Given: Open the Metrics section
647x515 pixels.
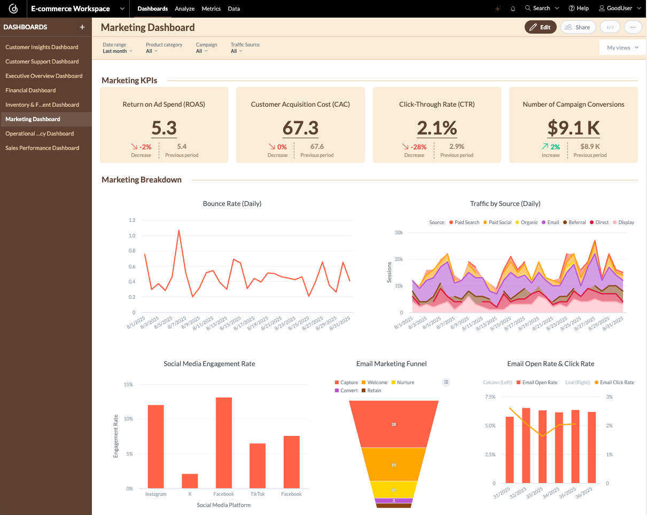Looking at the screenshot, I should click(x=211, y=9).
